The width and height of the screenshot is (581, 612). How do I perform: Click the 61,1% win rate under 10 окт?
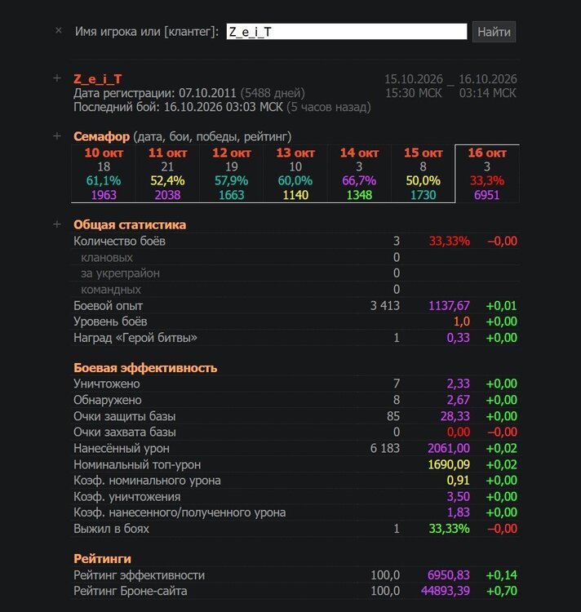click(x=104, y=180)
